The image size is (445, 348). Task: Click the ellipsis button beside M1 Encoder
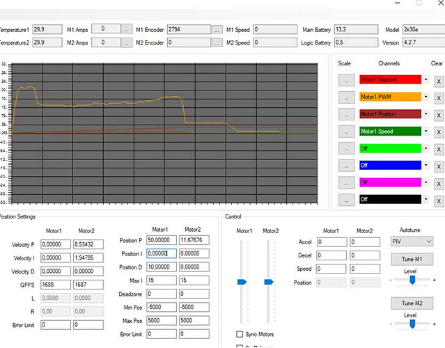pos(217,30)
